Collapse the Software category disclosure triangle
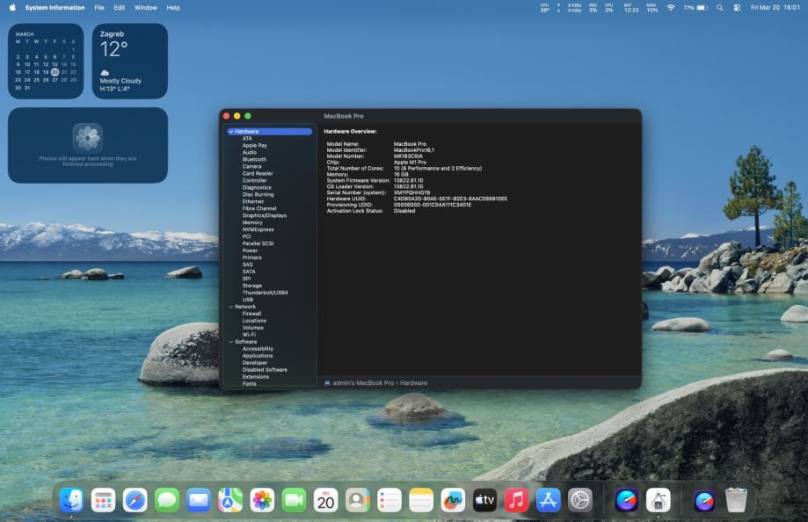Screen dimensions: 808x522 pyautogui.click(x=231, y=342)
